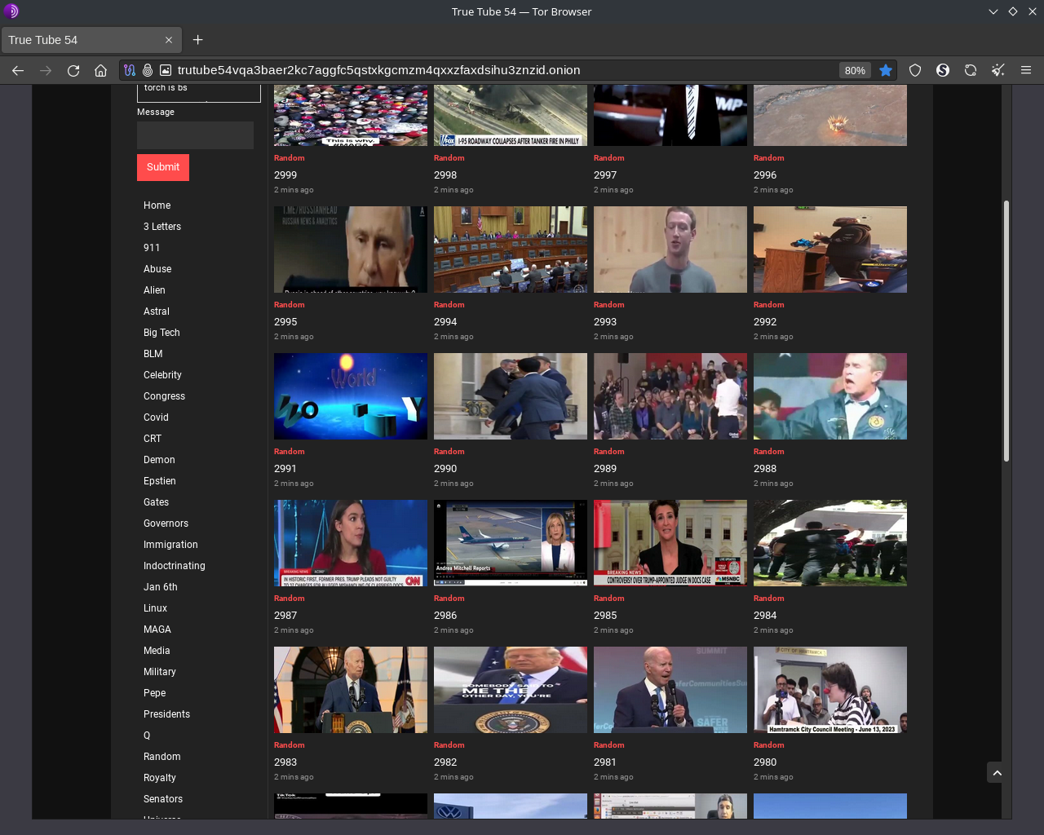1044x835 pixels.
Task: Open the Indoctrinating category
Action: tap(175, 566)
